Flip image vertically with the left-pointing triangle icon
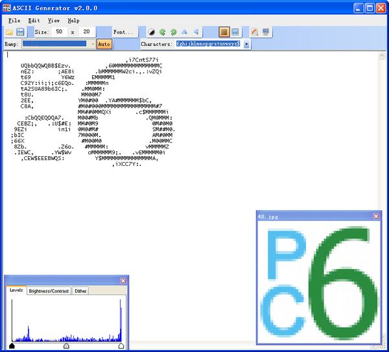Screen dimensions: 389x352 click(196, 32)
